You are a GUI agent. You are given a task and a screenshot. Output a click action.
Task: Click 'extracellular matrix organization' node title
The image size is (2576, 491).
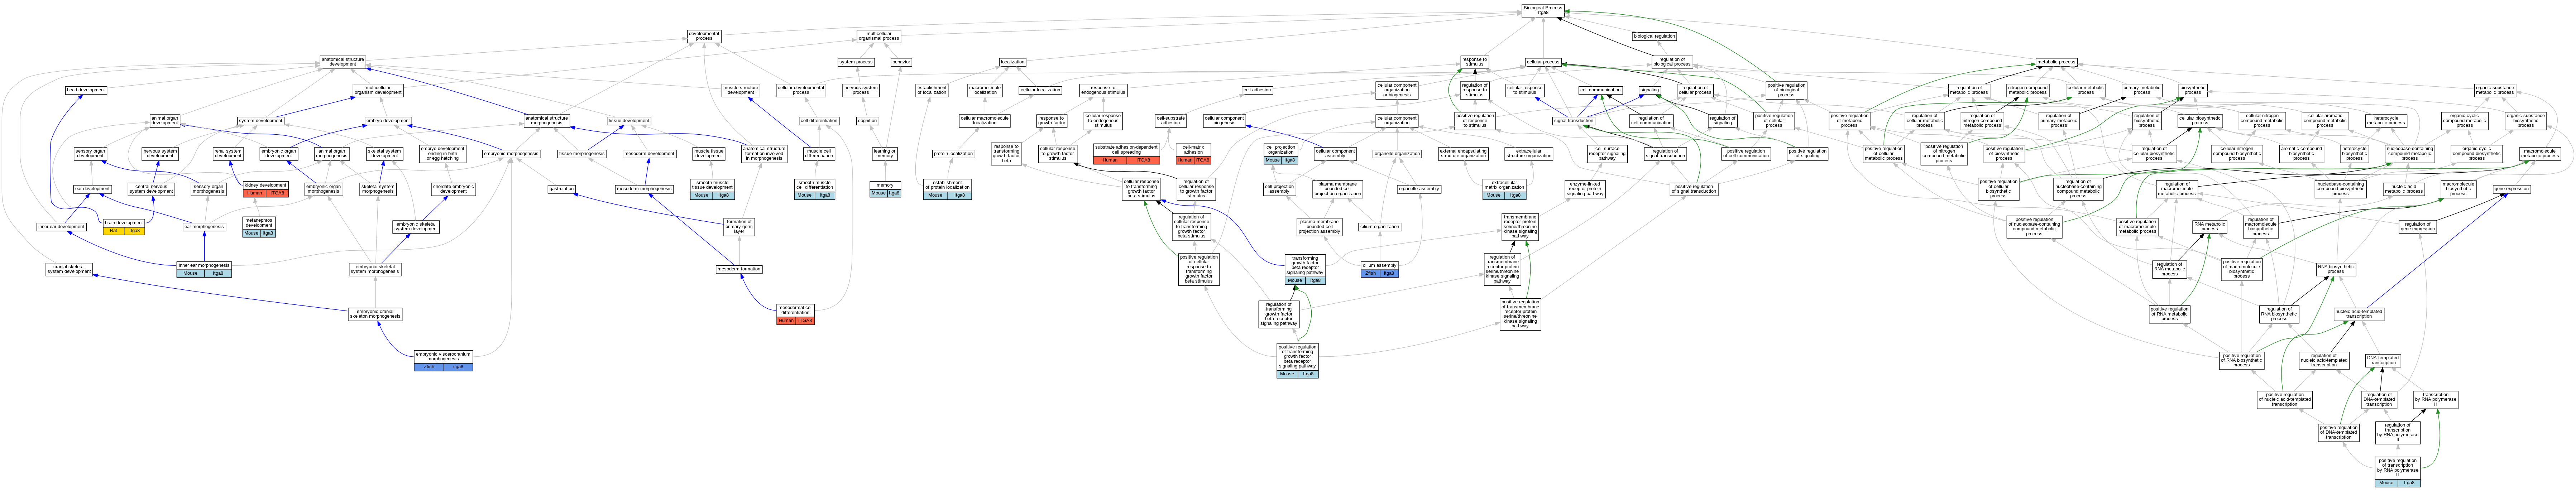[x=1504, y=186]
